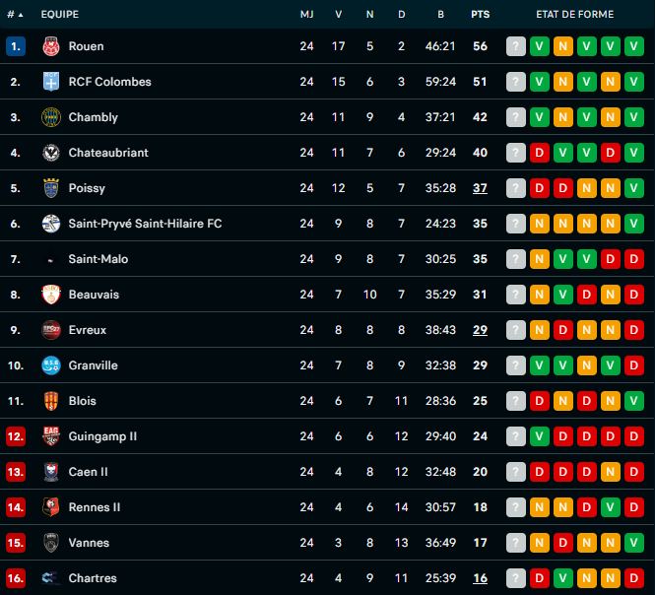The height and width of the screenshot is (595, 655).
Task: Click the ETAT DE FORME column header
Action: tap(574, 15)
